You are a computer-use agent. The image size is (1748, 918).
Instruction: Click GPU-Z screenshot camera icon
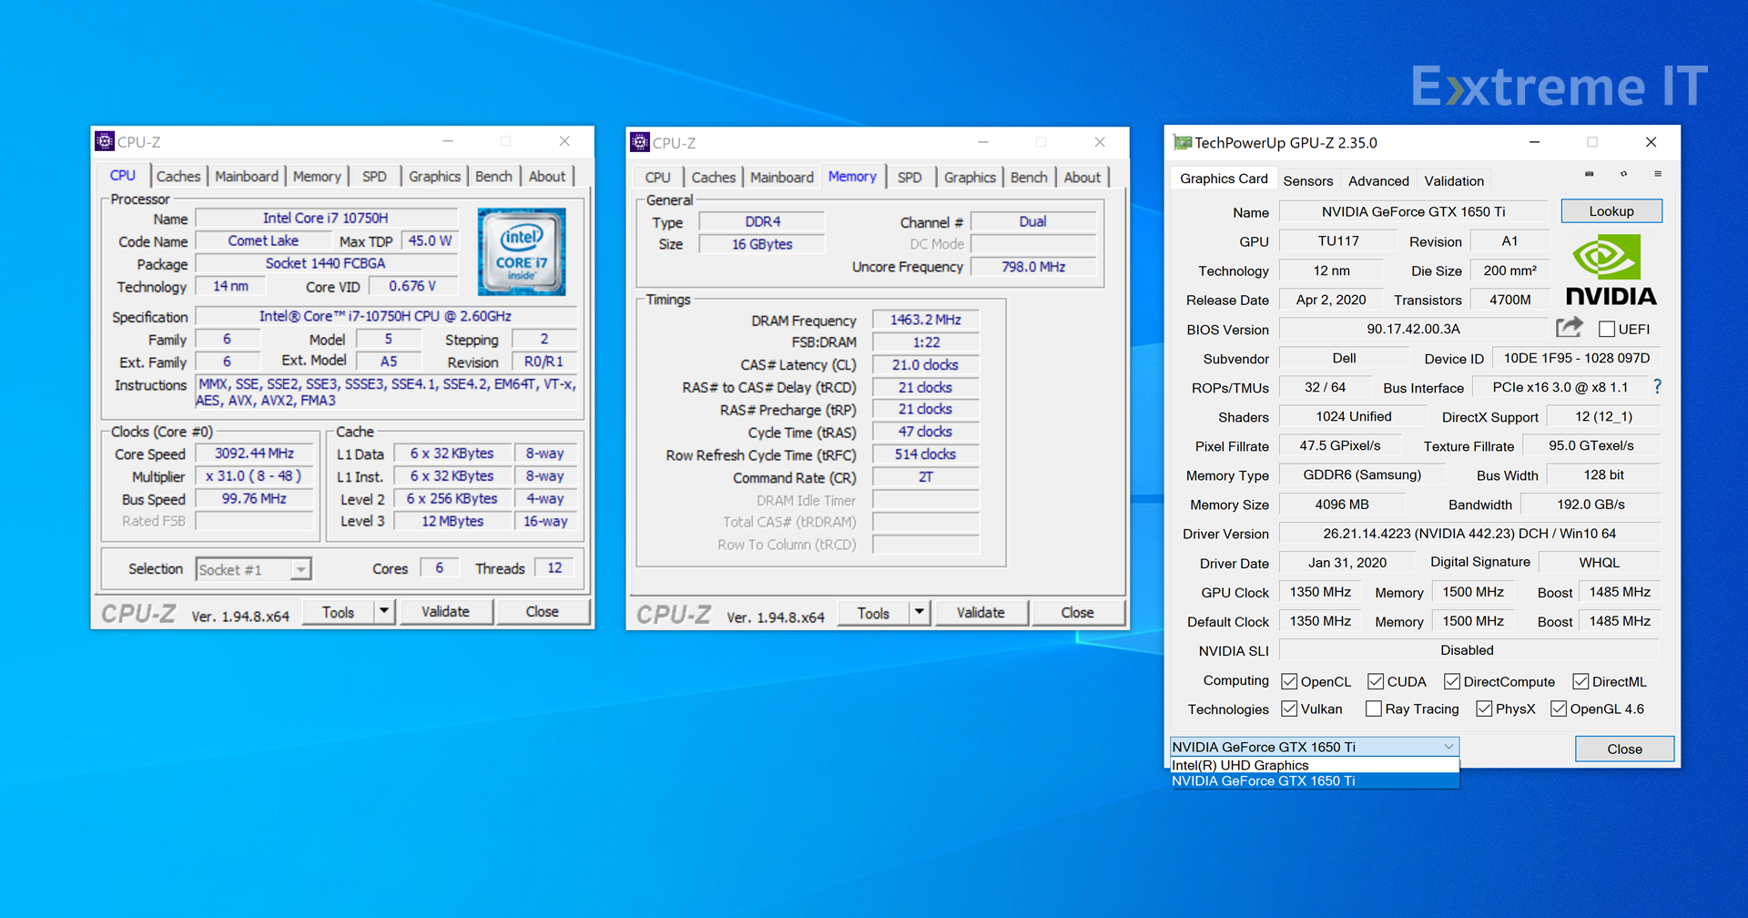click(x=1590, y=174)
